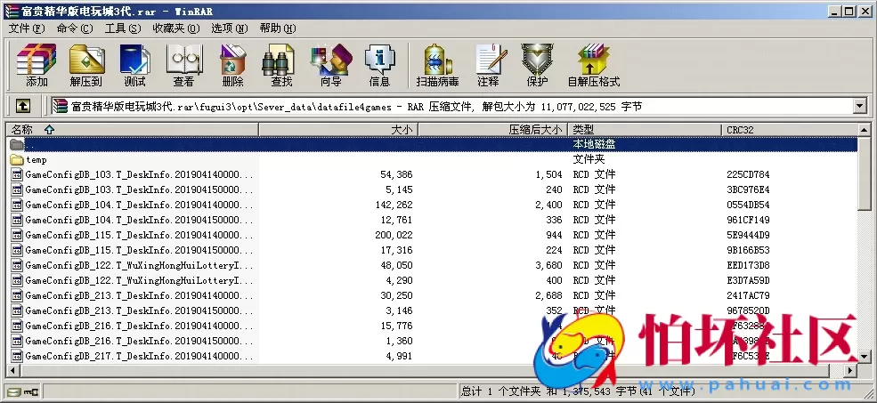The height and width of the screenshot is (403, 877).
Task: Click the archive path address field
Action: (x=452, y=106)
